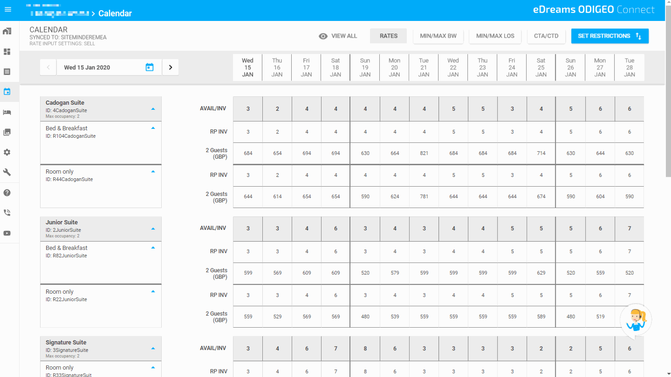
Task: Collapse Junior Suite Room only plan
Action: 153,291
